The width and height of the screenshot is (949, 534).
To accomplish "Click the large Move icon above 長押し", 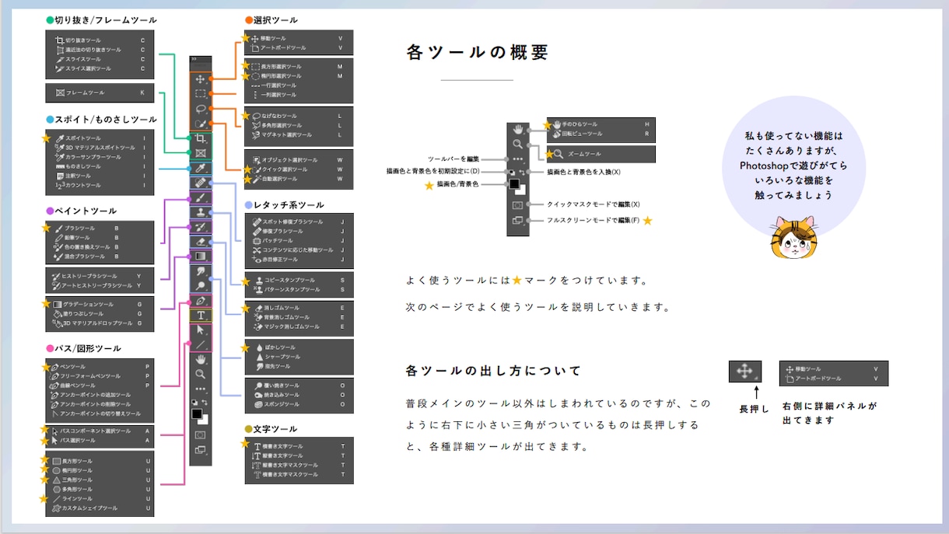I will tap(744, 371).
